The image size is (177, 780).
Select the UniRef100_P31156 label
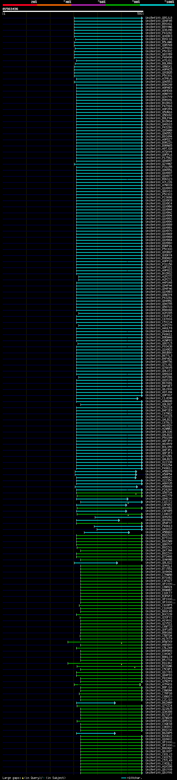click(159, 264)
